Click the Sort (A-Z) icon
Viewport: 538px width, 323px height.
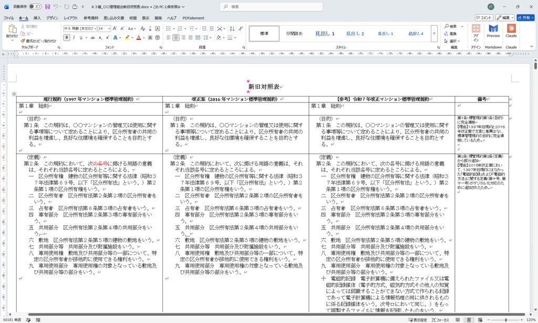point(232,28)
